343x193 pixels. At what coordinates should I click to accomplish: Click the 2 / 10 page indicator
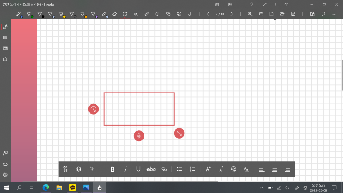point(220,14)
